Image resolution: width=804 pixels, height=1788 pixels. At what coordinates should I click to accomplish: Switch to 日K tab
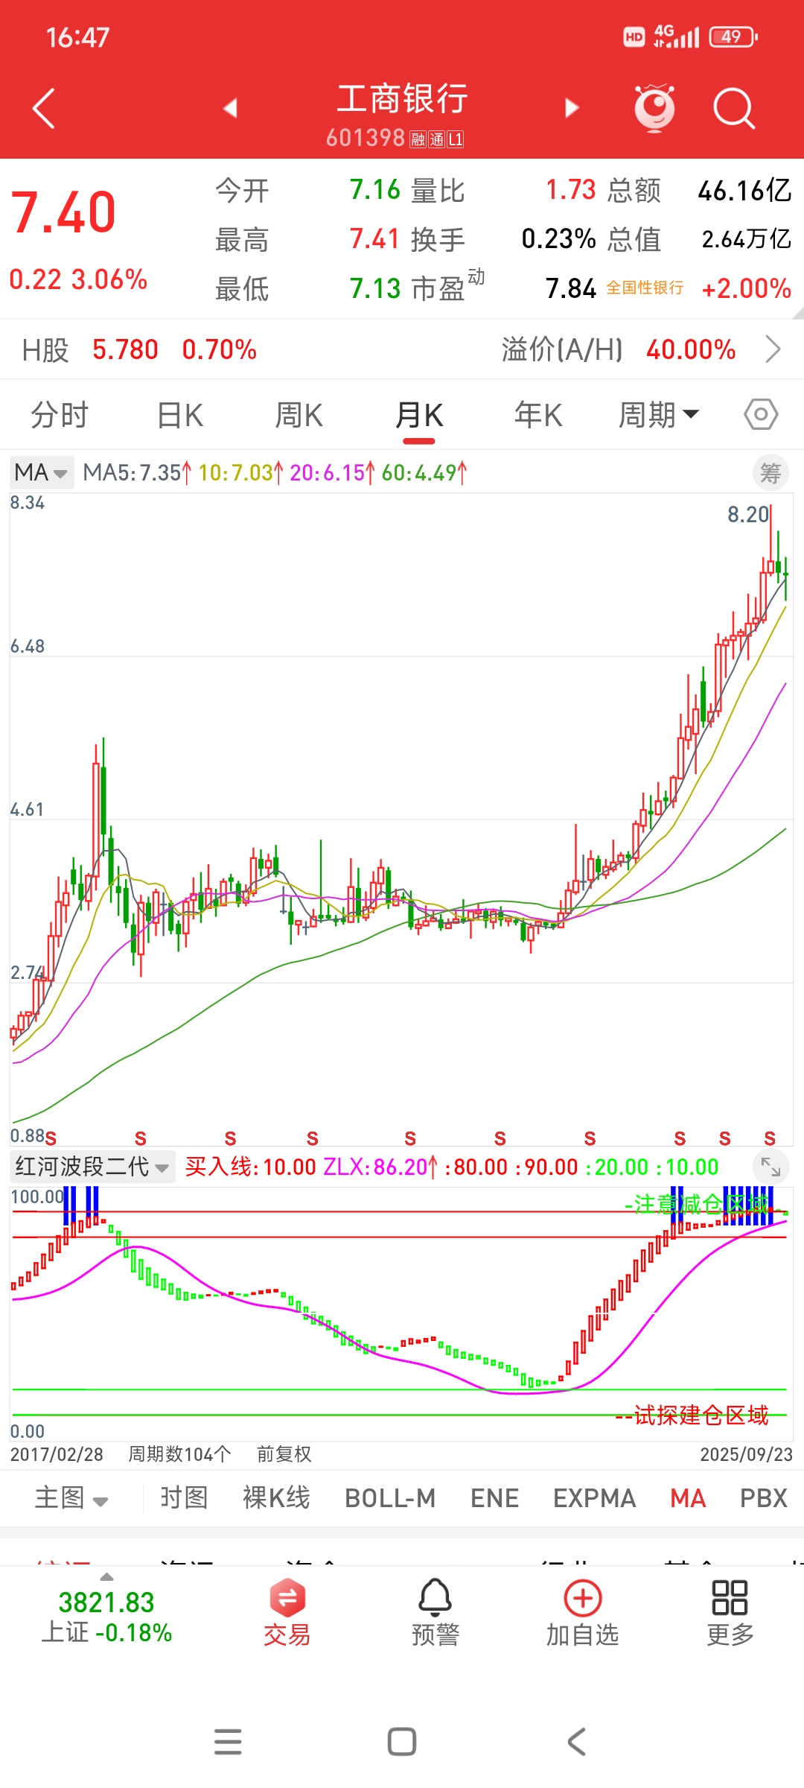pos(180,415)
